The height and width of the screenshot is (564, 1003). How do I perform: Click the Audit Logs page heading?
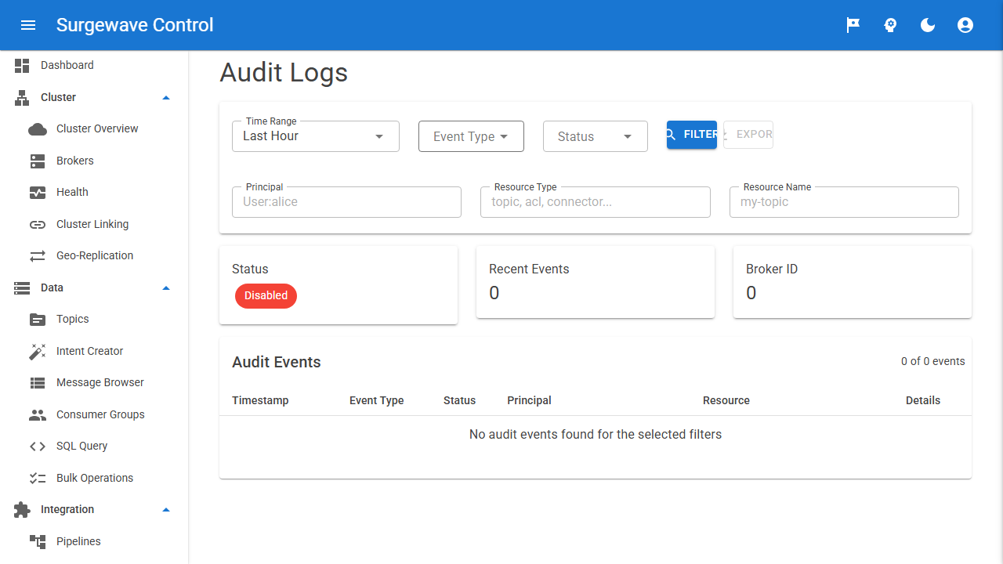tap(284, 72)
